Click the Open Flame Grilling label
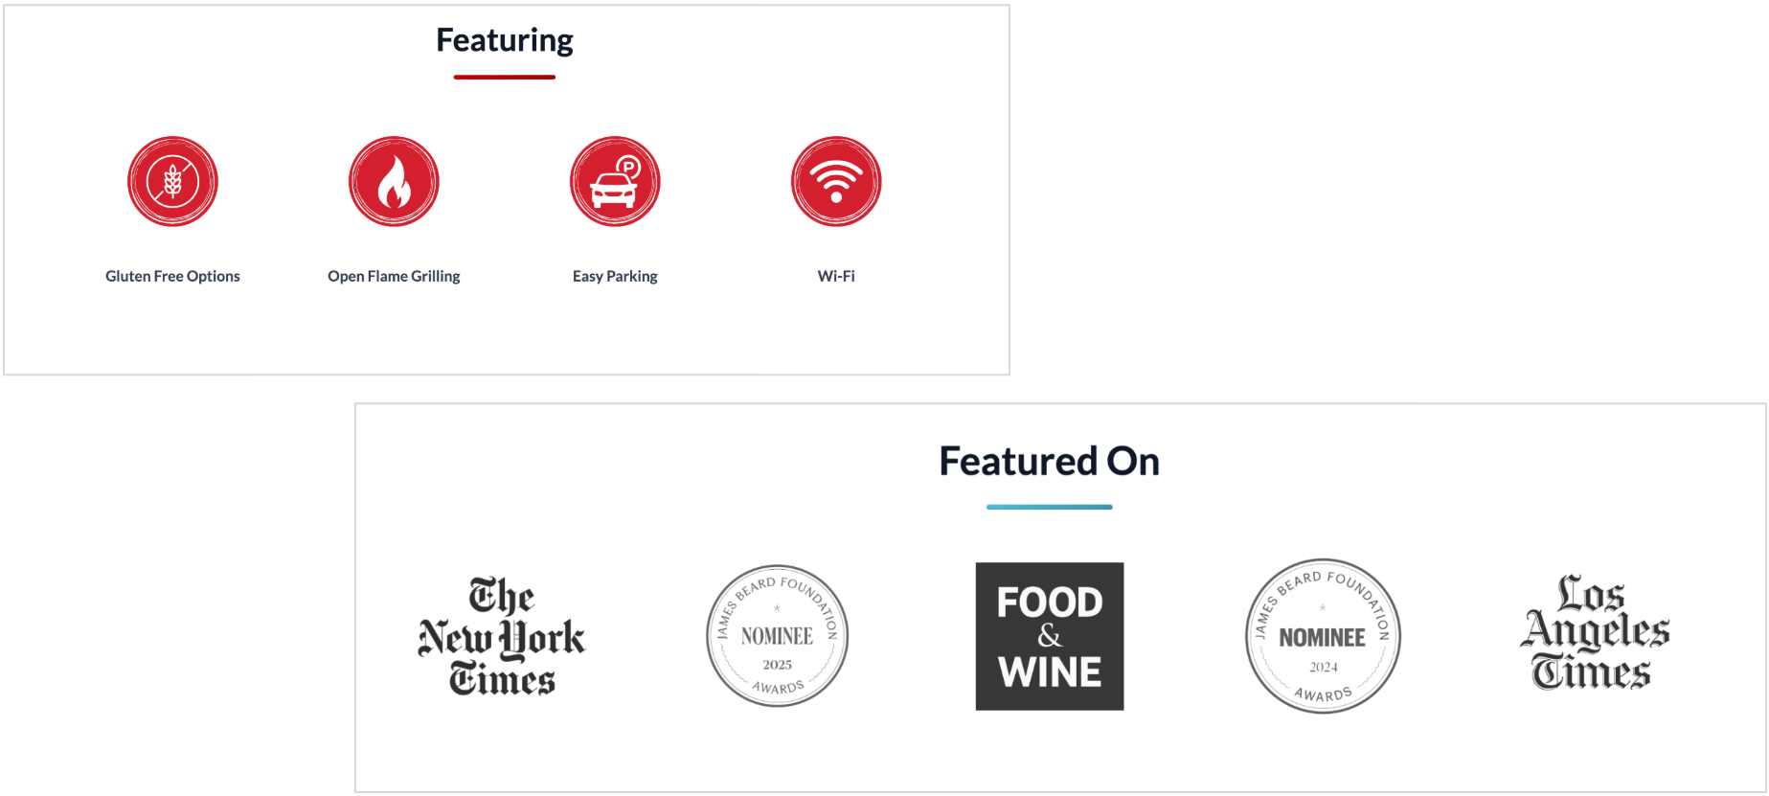The height and width of the screenshot is (796, 1769). tap(394, 276)
